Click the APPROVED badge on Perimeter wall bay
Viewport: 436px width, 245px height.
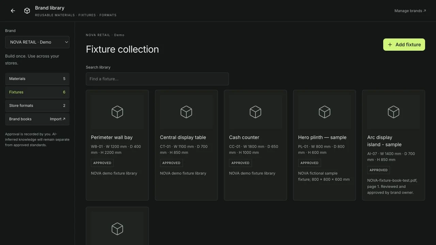102,163
